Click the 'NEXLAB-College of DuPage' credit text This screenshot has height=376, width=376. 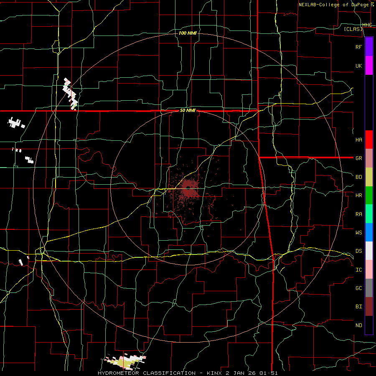(334, 5)
